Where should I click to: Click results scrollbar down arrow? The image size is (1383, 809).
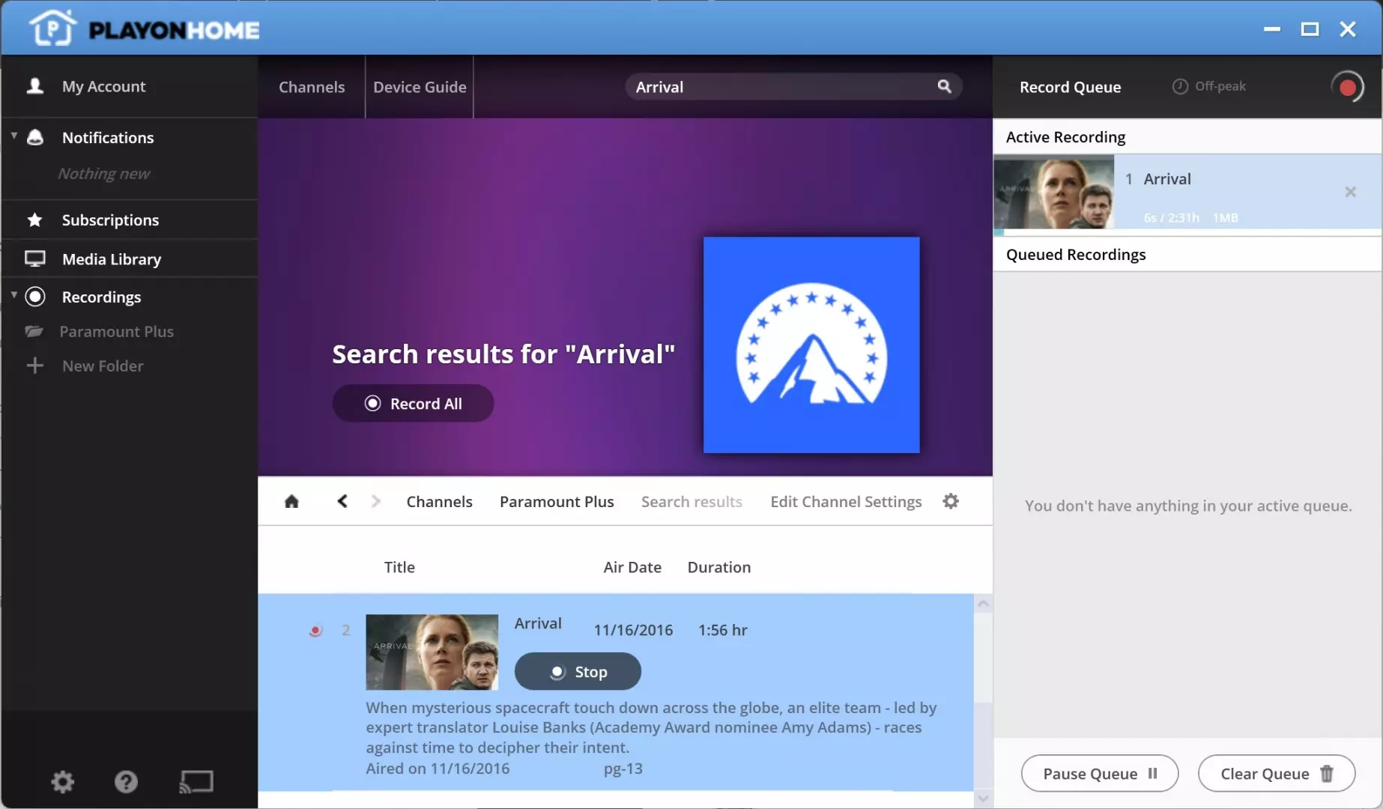pyautogui.click(x=983, y=799)
